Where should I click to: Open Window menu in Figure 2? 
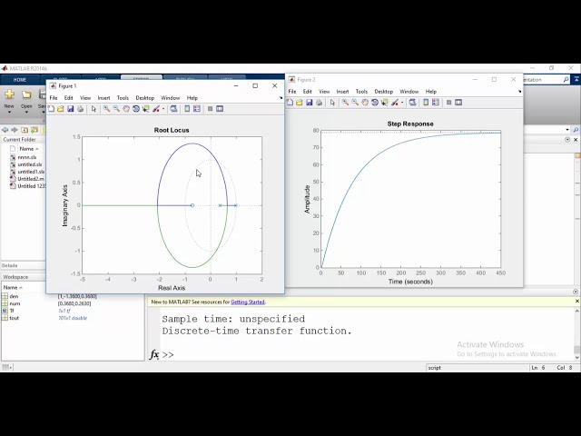click(409, 92)
